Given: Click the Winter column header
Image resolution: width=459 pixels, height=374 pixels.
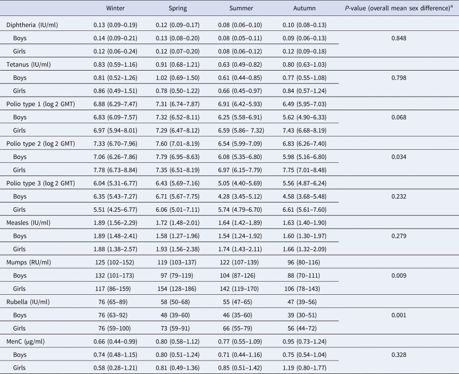Looking at the screenshot, I should [x=115, y=8].
